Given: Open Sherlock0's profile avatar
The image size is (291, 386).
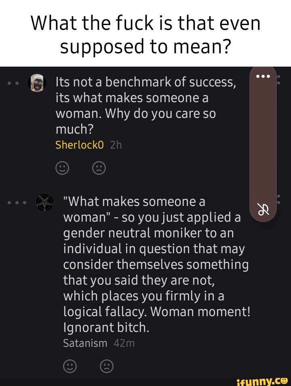Looking at the screenshot, I should [x=37, y=83].
